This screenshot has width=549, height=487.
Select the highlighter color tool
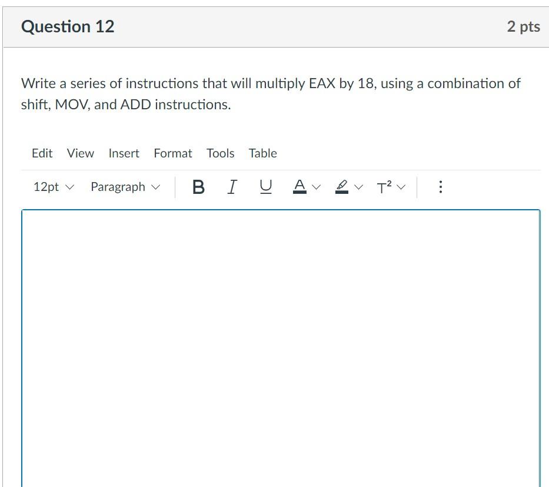[x=341, y=187]
